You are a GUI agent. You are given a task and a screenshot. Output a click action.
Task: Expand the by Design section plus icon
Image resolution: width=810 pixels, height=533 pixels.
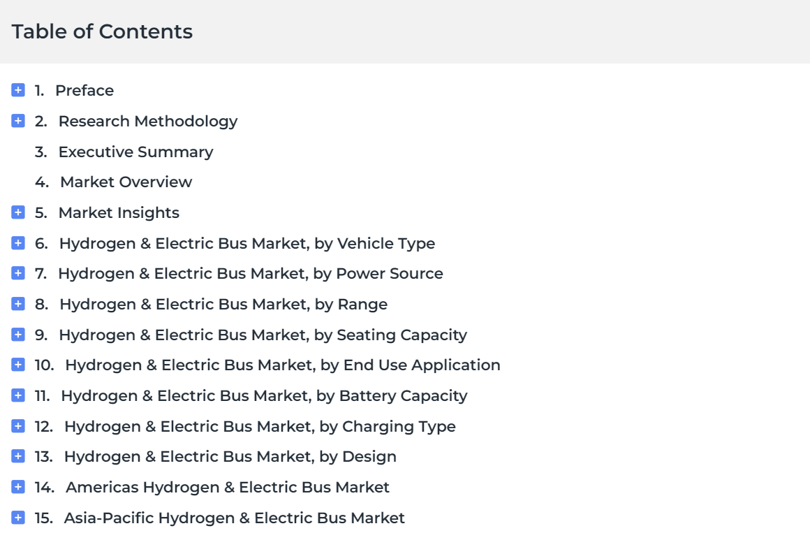18,456
